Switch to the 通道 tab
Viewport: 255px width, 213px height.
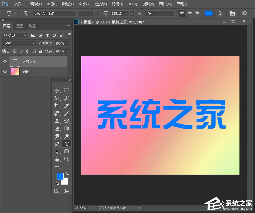[19, 26]
